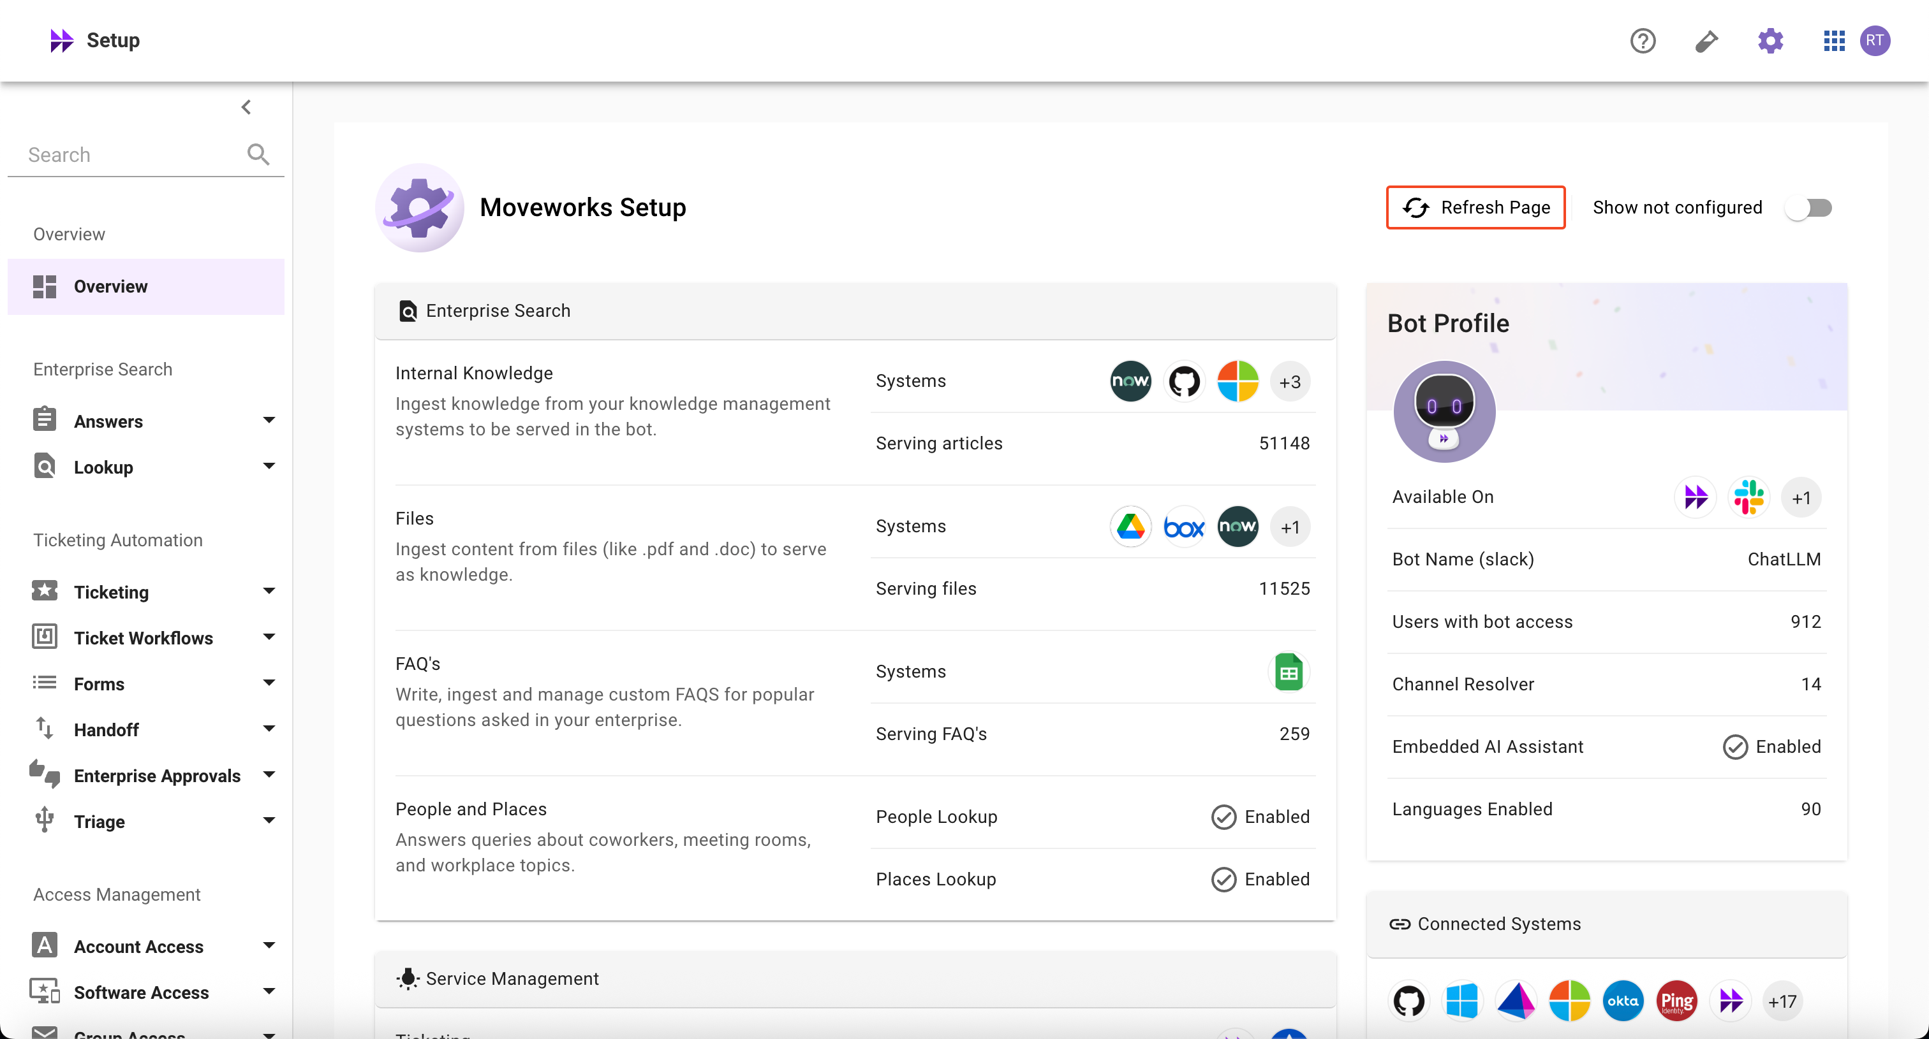The height and width of the screenshot is (1039, 1929).
Task: Click the Moveworks icon under Available On
Action: pos(1696,497)
